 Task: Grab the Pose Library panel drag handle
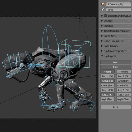point(130,46)
